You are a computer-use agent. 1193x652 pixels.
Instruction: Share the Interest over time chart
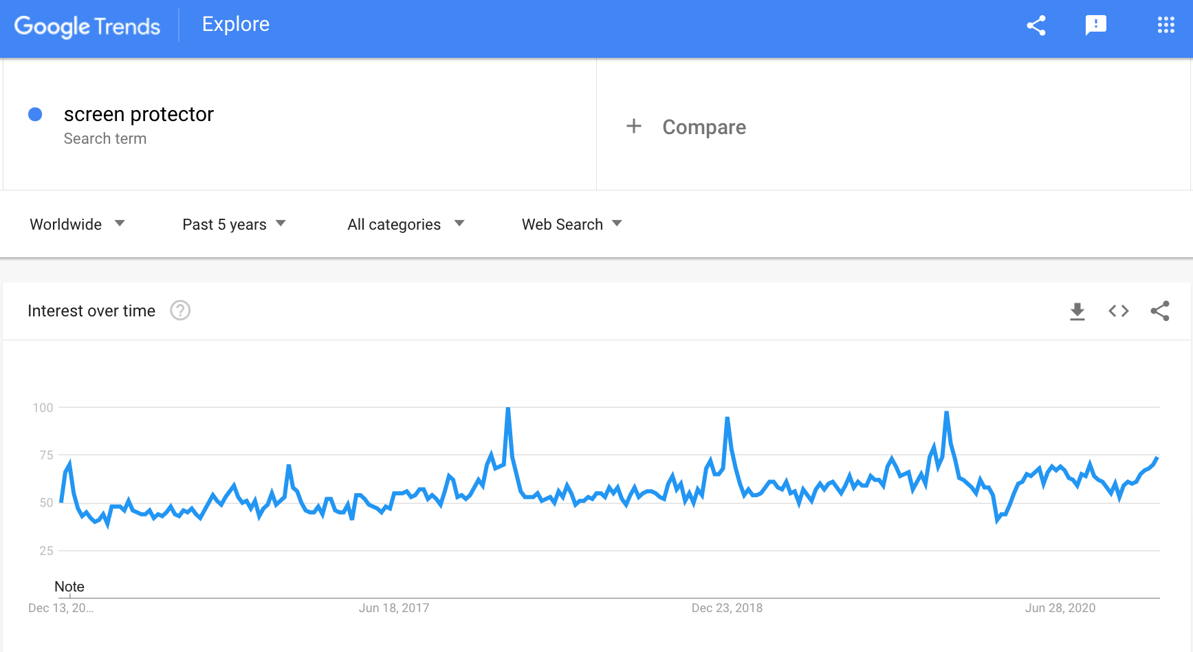1160,311
